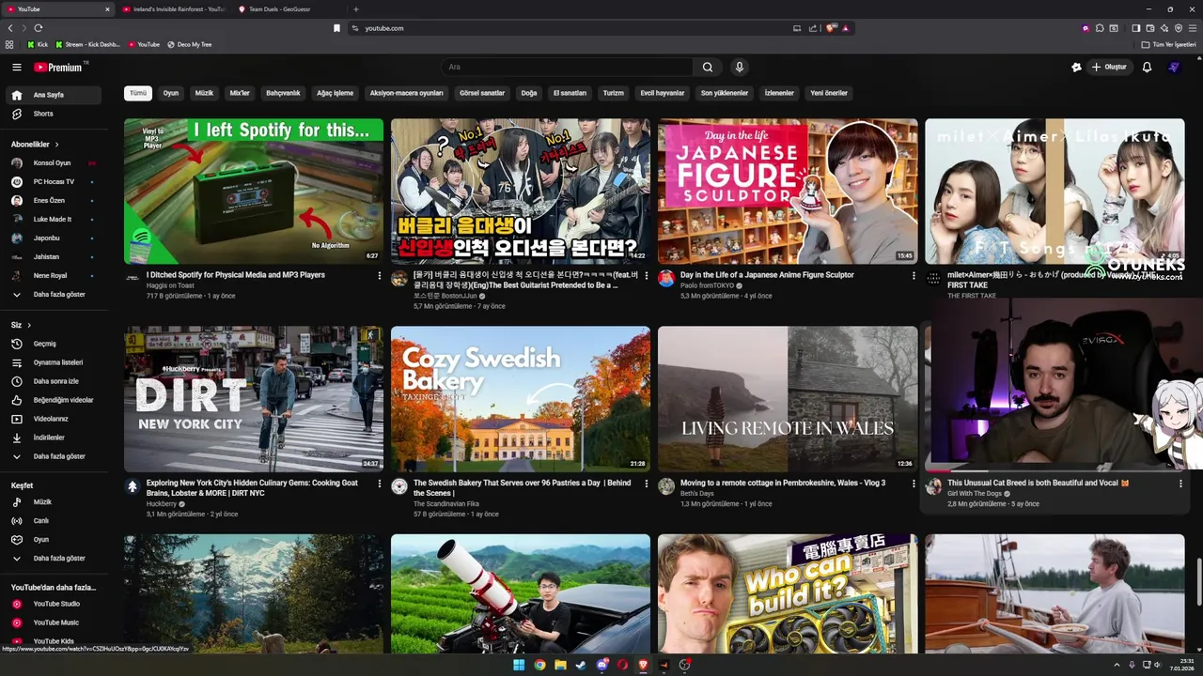Reload the page in browser toolbar
The height and width of the screenshot is (676, 1203).
click(39, 28)
